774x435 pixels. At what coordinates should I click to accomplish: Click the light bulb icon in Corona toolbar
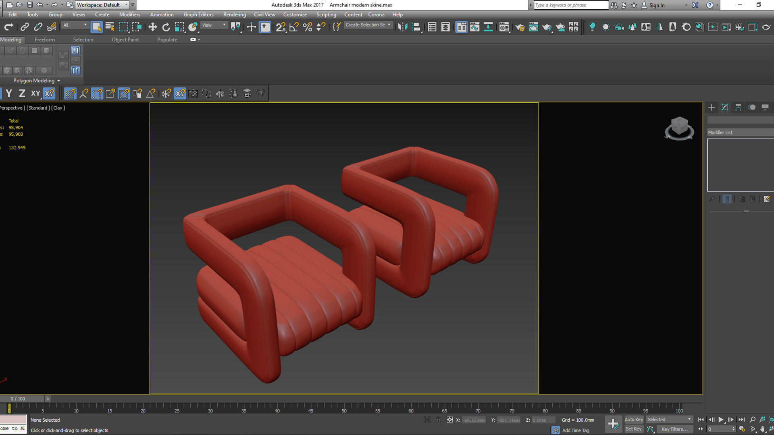pyautogui.click(x=592, y=27)
